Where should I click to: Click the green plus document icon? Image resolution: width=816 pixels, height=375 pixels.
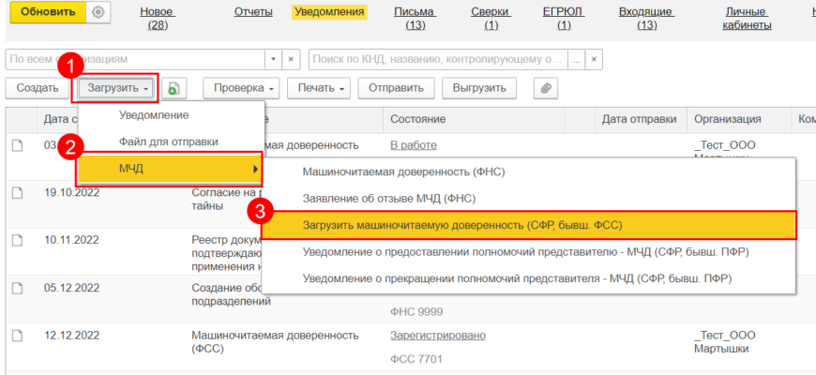(x=174, y=88)
